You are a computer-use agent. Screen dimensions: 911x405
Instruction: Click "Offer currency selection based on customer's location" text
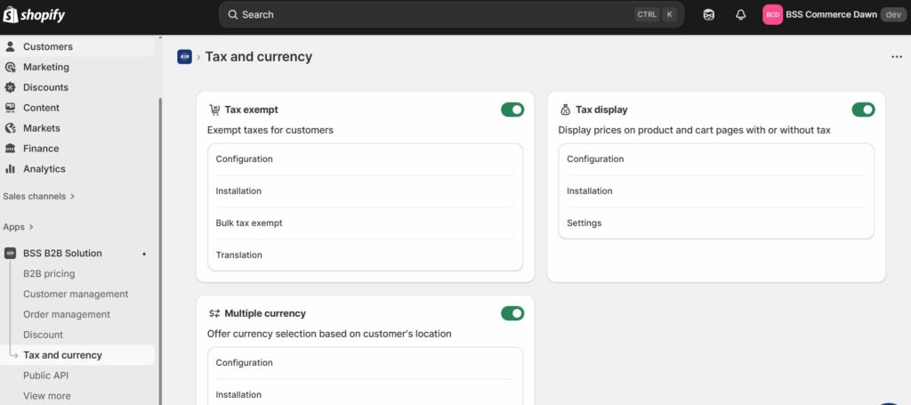[x=329, y=334]
